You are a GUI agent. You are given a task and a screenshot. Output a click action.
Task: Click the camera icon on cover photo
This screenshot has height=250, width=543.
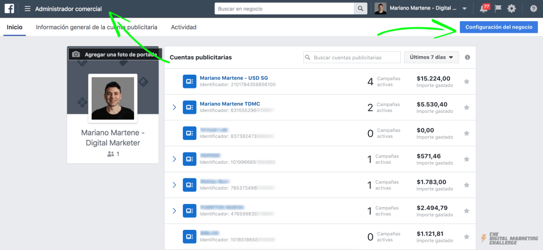click(x=76, y=55)
